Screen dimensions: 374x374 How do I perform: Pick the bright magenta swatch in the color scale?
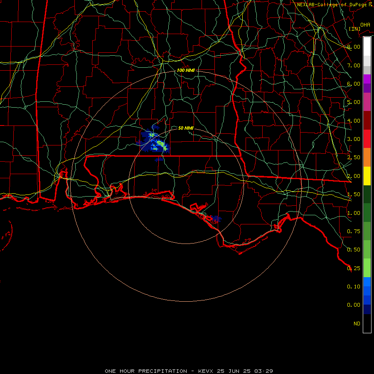tap(367, 79)
